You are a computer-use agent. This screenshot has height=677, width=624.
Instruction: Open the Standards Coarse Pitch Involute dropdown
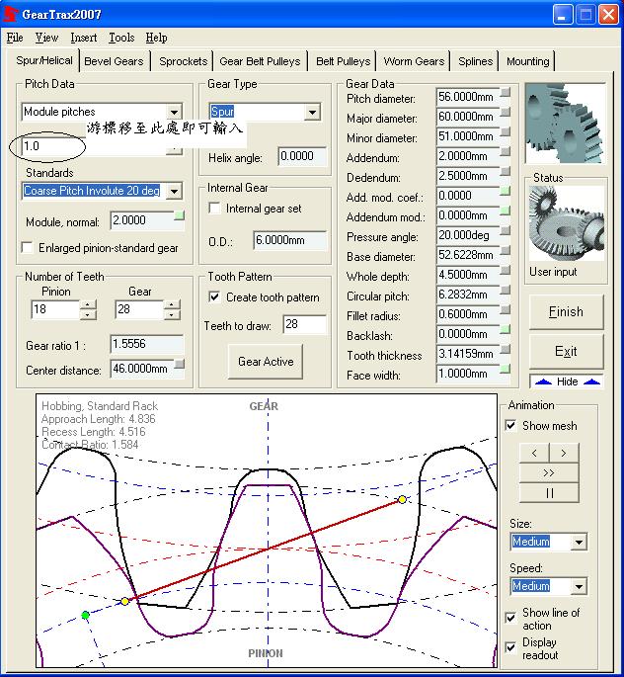point(174,191)
